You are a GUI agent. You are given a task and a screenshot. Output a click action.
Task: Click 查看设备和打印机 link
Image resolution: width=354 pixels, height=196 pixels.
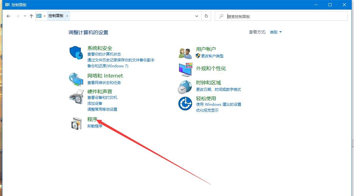(102, 98)
